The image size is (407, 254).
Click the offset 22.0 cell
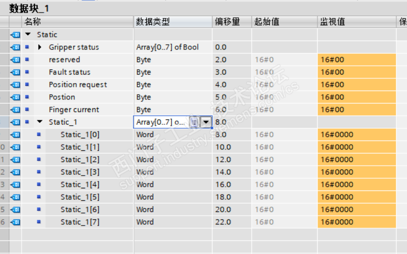point(232,222)
